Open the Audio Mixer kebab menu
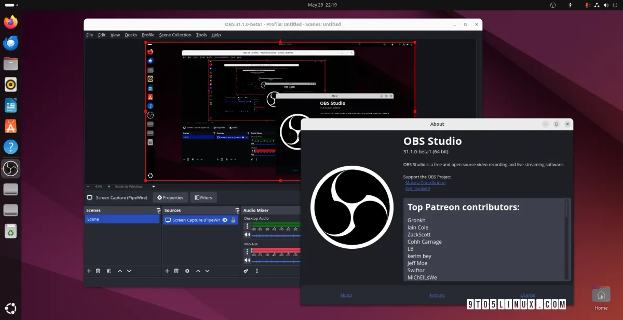 pos(256,271)
